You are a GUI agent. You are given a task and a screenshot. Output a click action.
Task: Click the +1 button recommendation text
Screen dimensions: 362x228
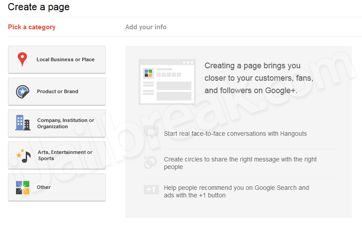point(236,191)
